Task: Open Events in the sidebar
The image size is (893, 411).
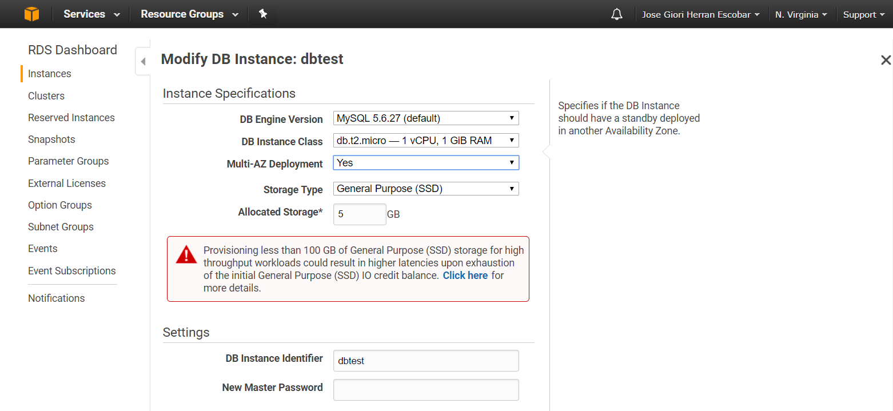Action: tap(43, 249)
